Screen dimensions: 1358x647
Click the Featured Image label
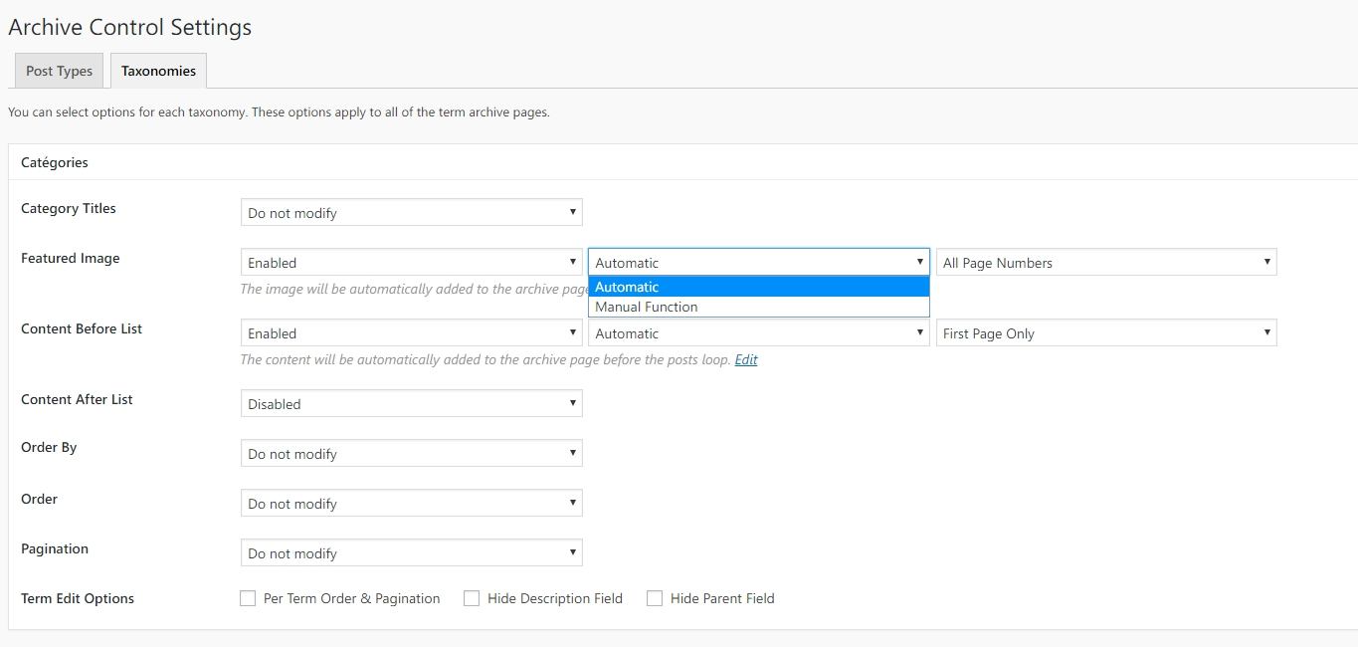(x=70, y=258)
